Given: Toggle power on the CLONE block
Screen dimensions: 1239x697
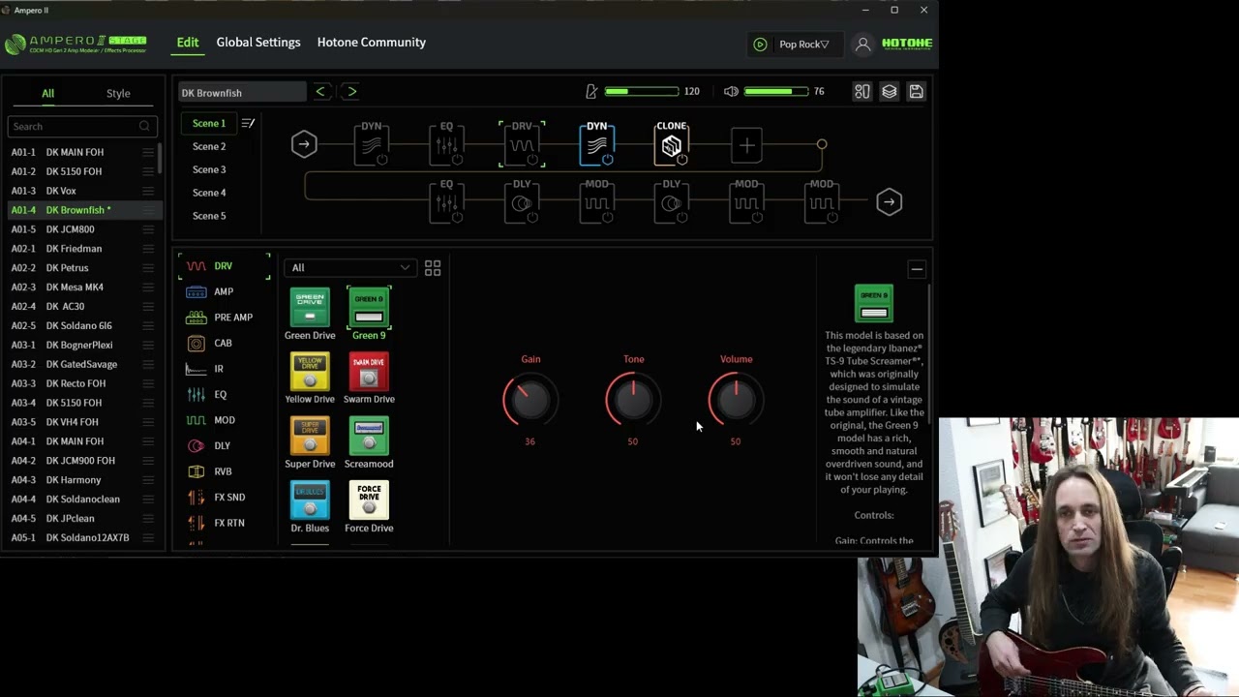Looking at the screenshot, I should (682, 160).
